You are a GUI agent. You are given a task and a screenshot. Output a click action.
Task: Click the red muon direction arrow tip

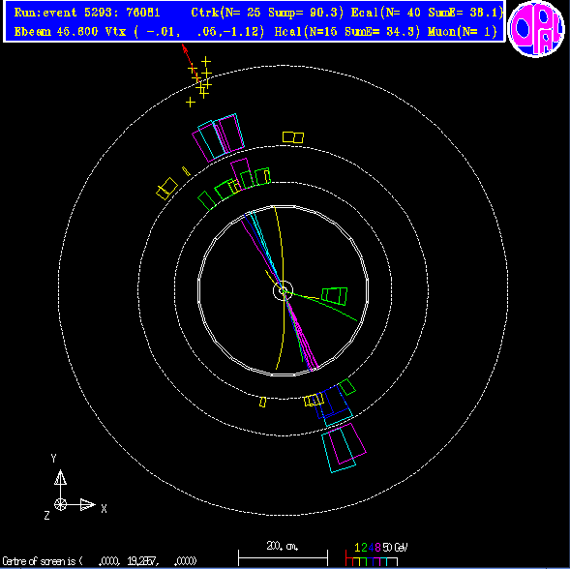[x=184, y=46]
